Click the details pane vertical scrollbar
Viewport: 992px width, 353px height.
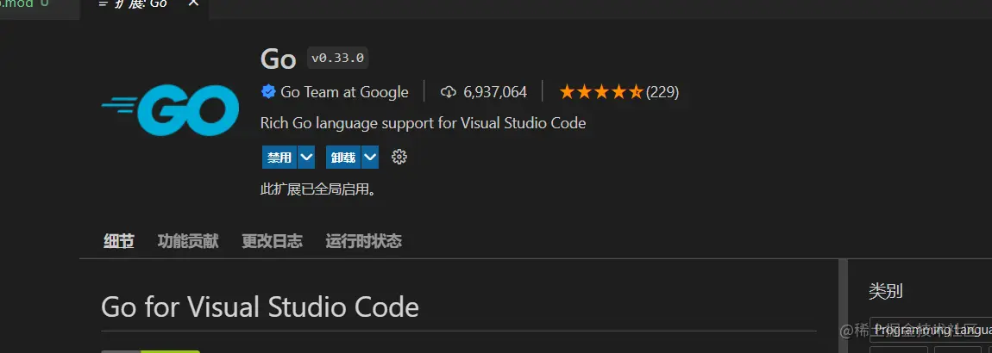[x=843, y=306]
